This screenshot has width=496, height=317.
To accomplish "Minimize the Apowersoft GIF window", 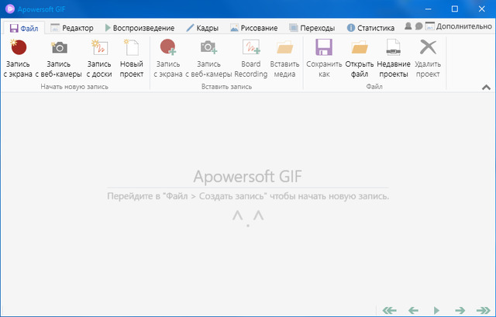I will click(428, 9).
